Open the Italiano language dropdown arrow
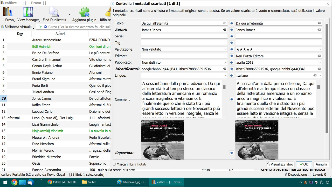This screenshot has height=187, width=332. (320, 76)
